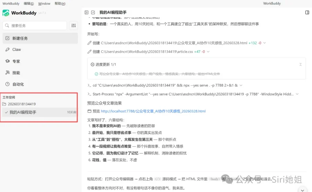This screenshot has width=312, height=192.
Task: Open the 帮助(H) menu
Action: (x=60, y=4)
